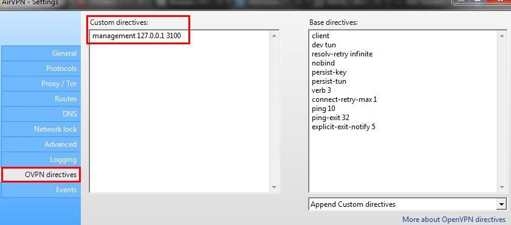Open the Append Custom directives dropdown
This screenshot has width=511, height=225.
[407, 204]
